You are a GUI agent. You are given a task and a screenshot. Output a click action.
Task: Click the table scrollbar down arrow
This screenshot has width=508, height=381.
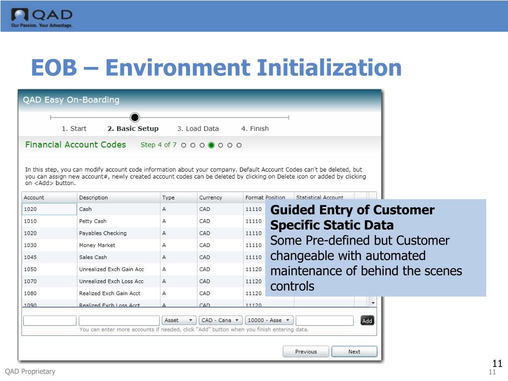373,303
